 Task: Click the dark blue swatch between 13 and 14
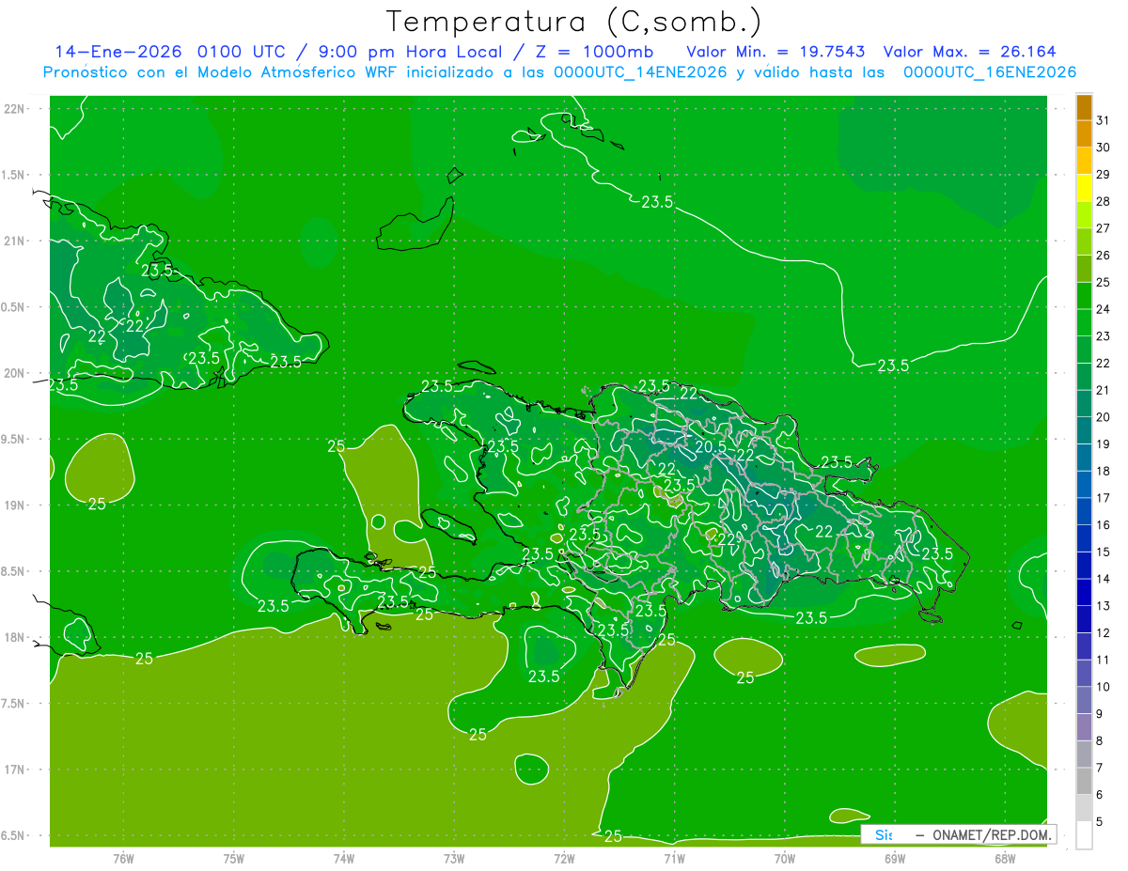tap(1084, 592)
